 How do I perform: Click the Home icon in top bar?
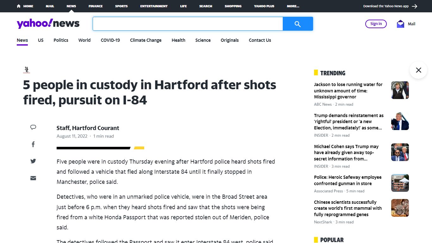click(x=19, y=6)
